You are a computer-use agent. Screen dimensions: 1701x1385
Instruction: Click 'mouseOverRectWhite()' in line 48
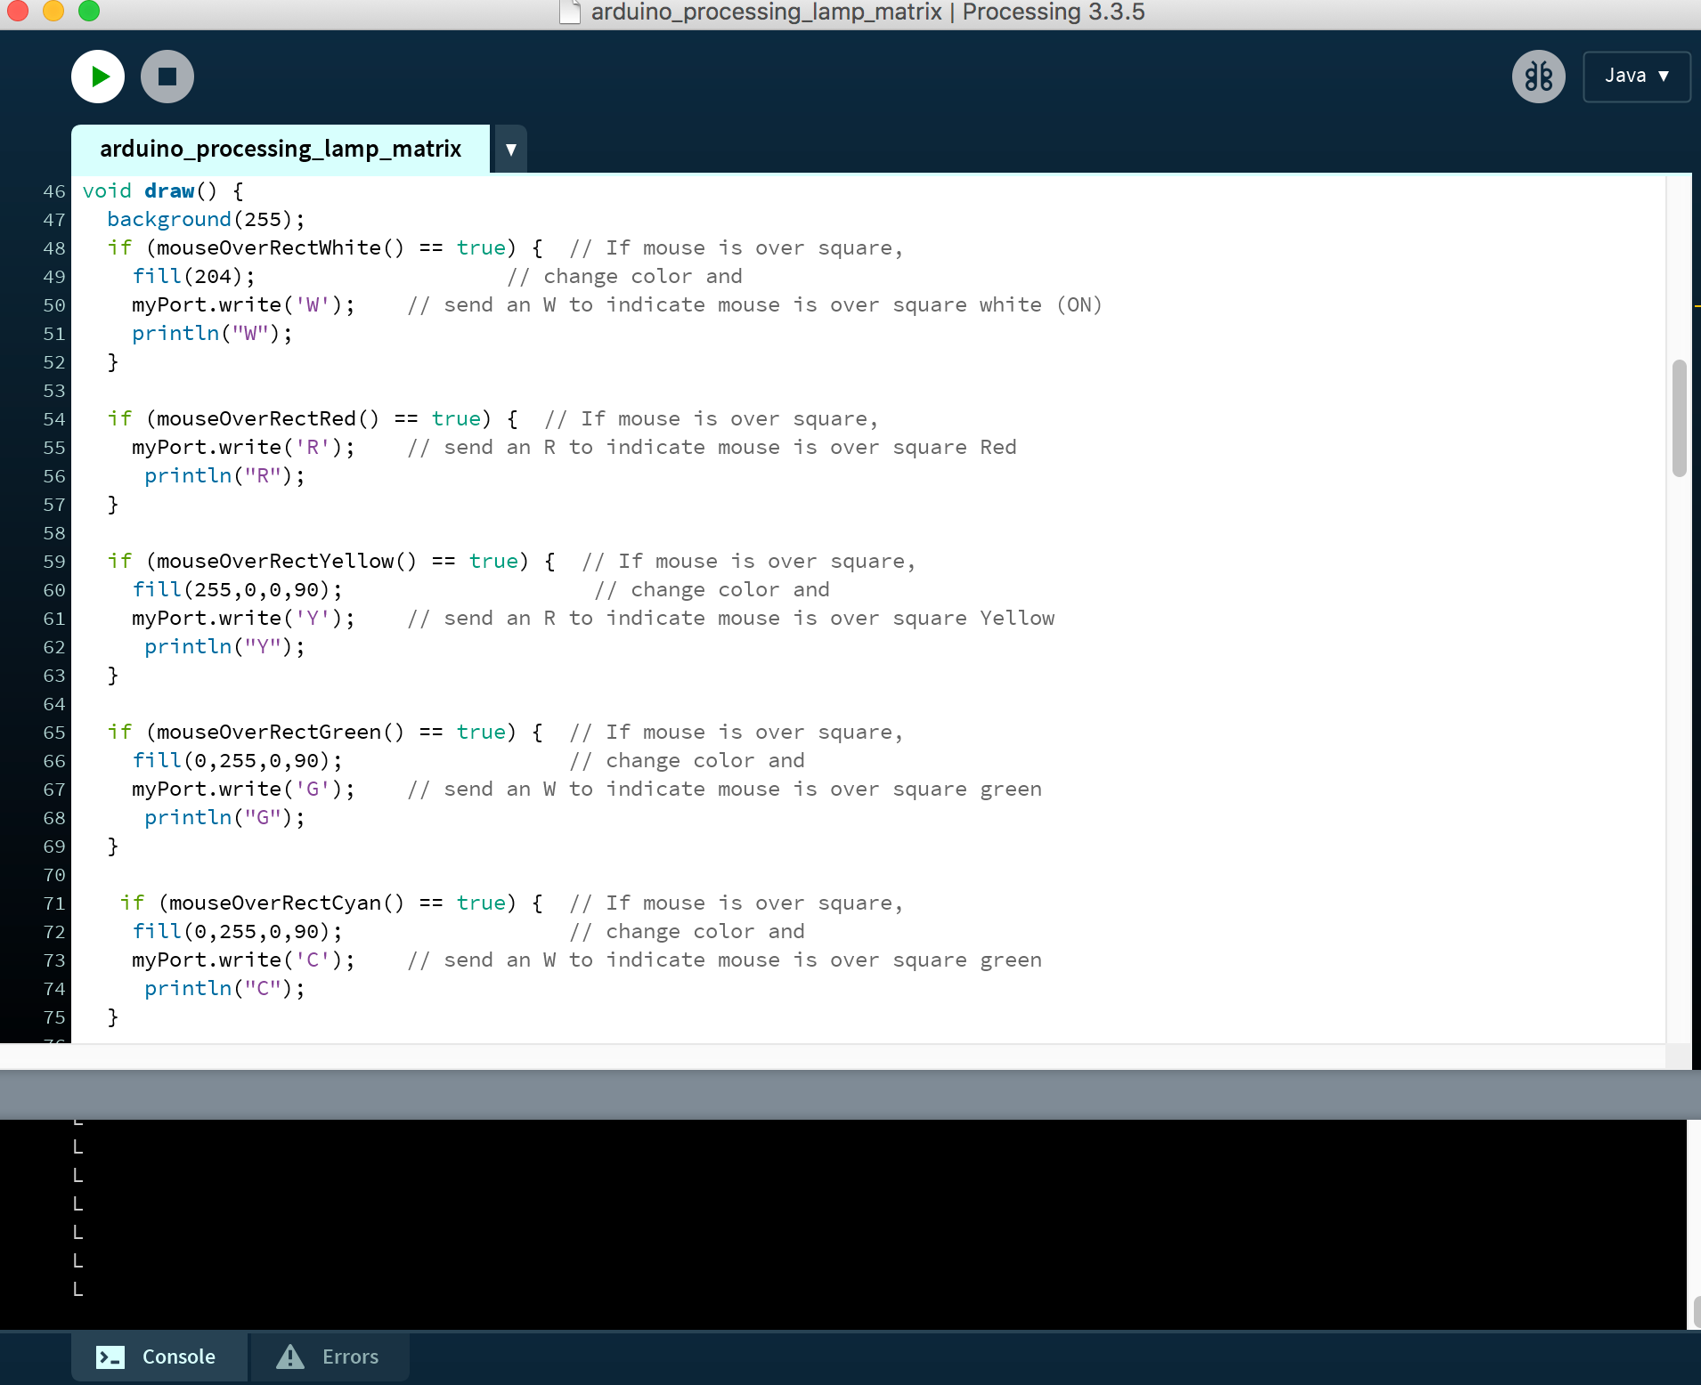coord(281,247)
